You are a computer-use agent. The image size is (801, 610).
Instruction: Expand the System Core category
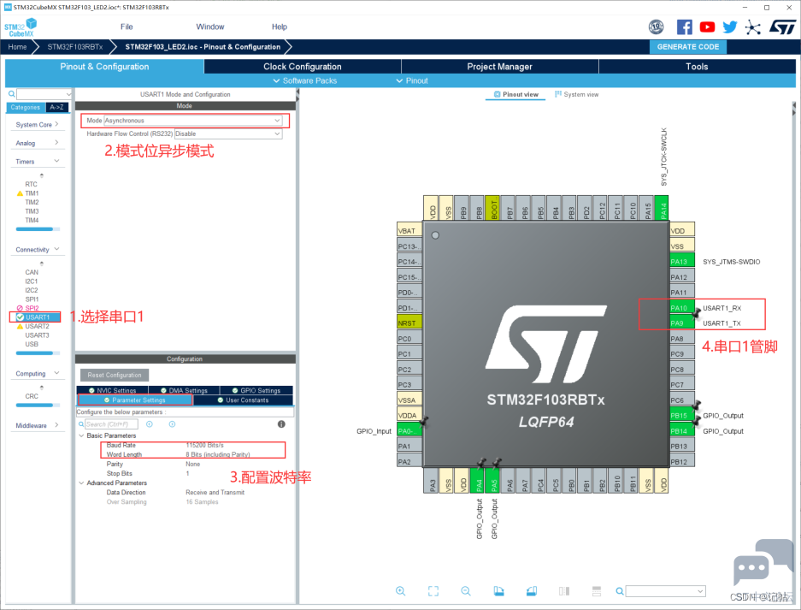tap(37, 125)
